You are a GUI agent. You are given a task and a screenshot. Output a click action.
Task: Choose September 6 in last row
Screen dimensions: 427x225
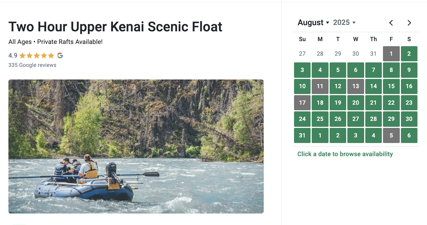coord(409,135)
